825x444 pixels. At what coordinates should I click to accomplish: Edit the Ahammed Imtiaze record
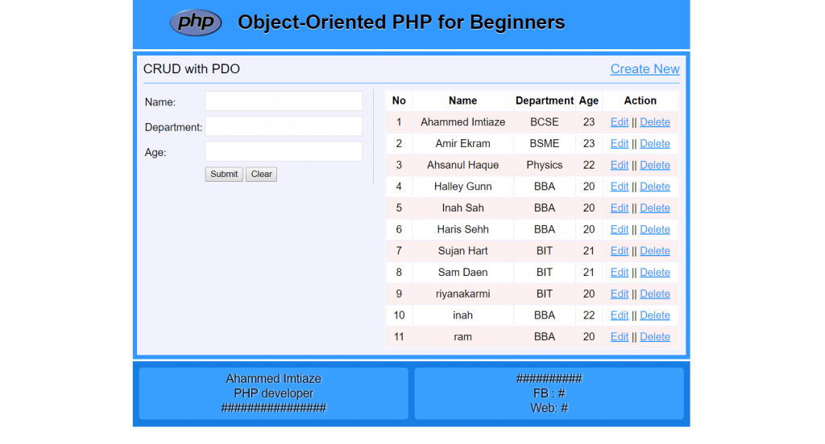coord(620,122)
